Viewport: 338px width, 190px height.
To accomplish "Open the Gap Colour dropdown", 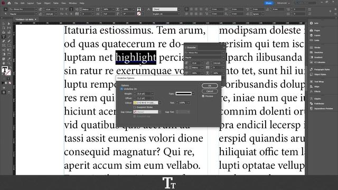I will click(159, 112).
